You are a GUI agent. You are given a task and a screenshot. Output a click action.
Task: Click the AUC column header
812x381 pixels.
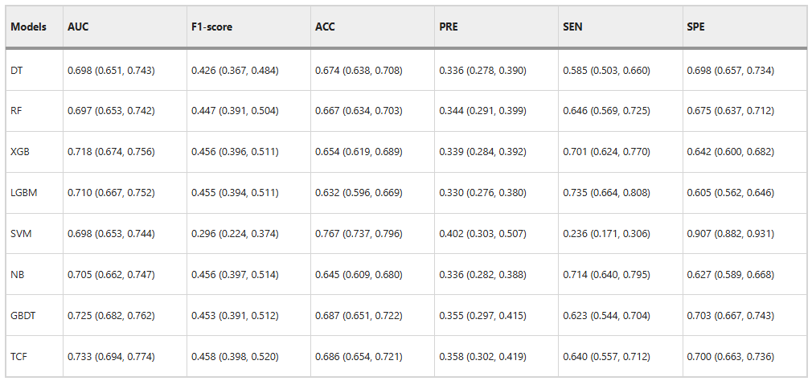tap(78, 27)
